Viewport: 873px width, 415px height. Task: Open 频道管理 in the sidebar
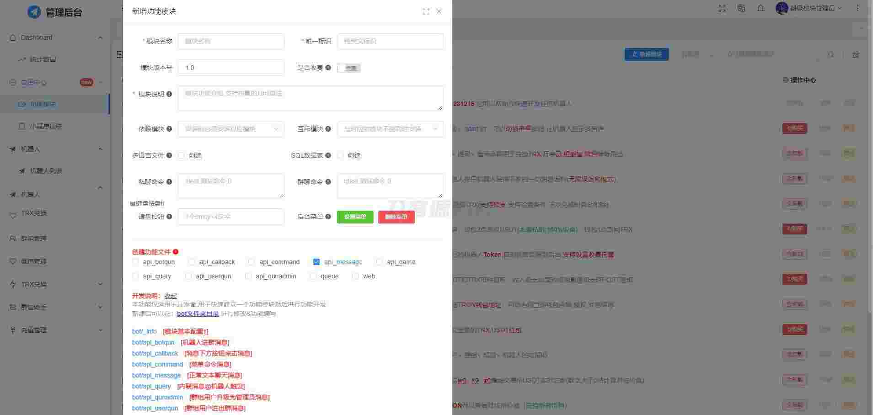[x=34, y=261]
